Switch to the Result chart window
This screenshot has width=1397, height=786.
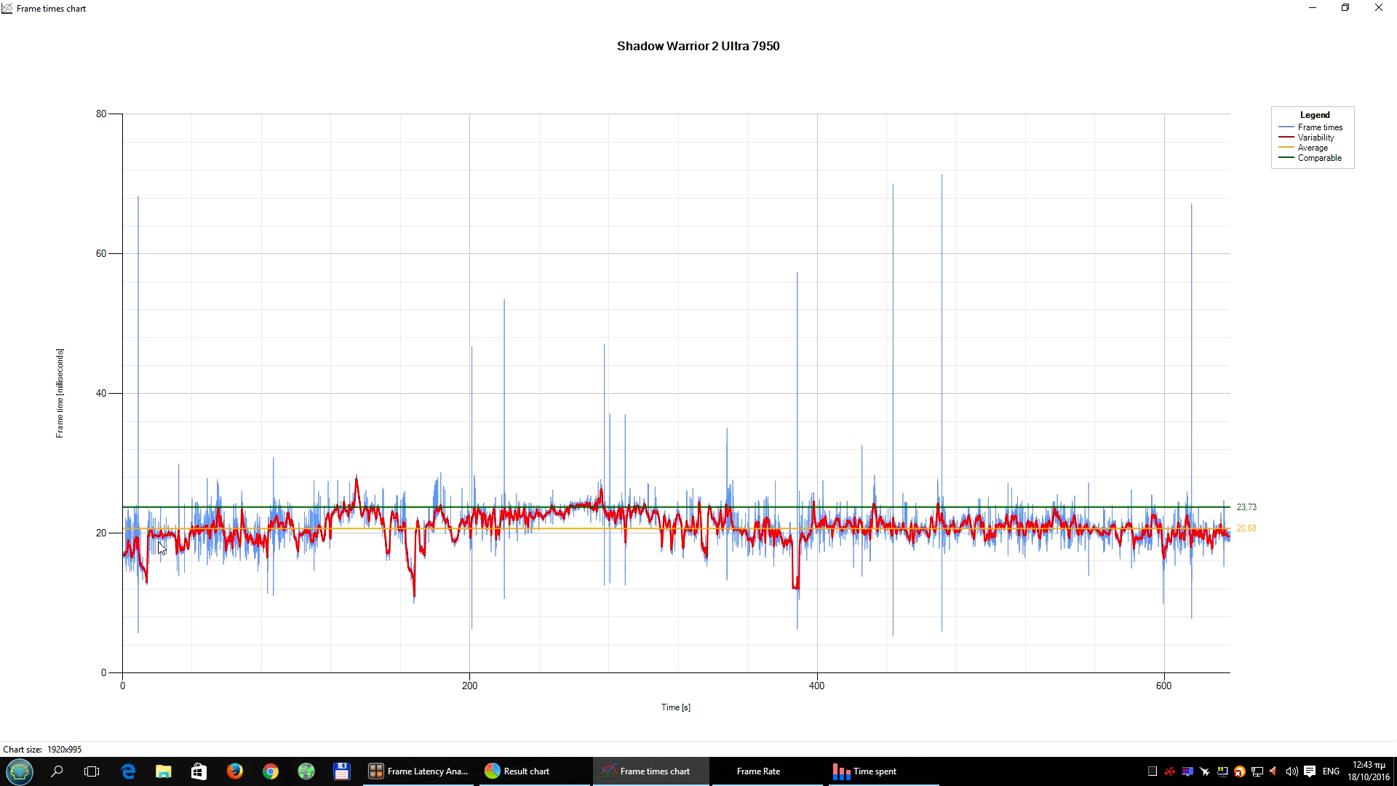point(535,771)
